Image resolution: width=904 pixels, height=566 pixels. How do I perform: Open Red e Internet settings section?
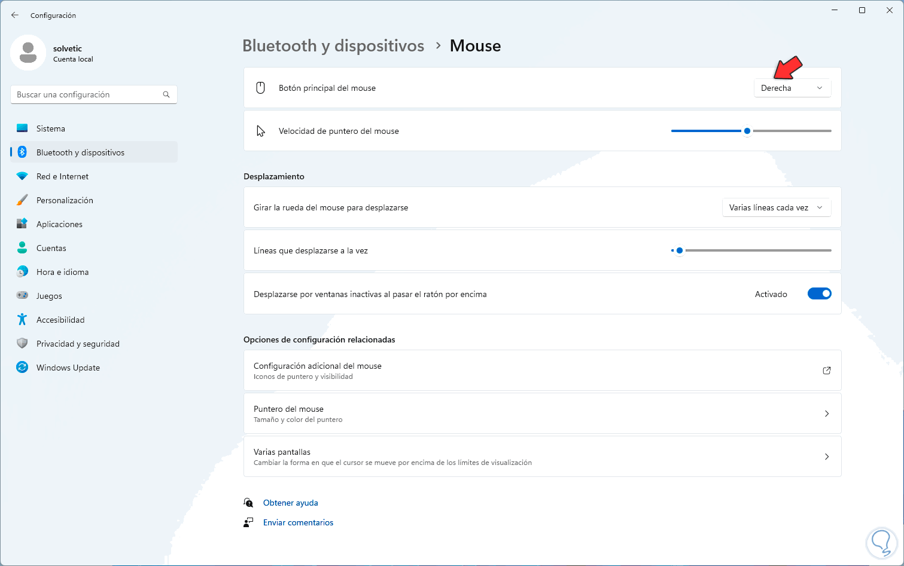62,176
